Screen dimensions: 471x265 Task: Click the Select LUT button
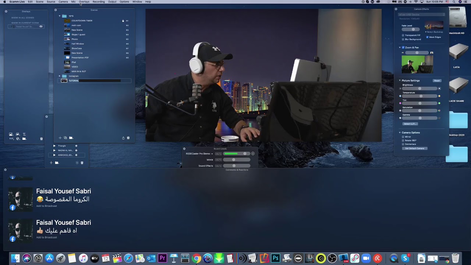[410, 124]
